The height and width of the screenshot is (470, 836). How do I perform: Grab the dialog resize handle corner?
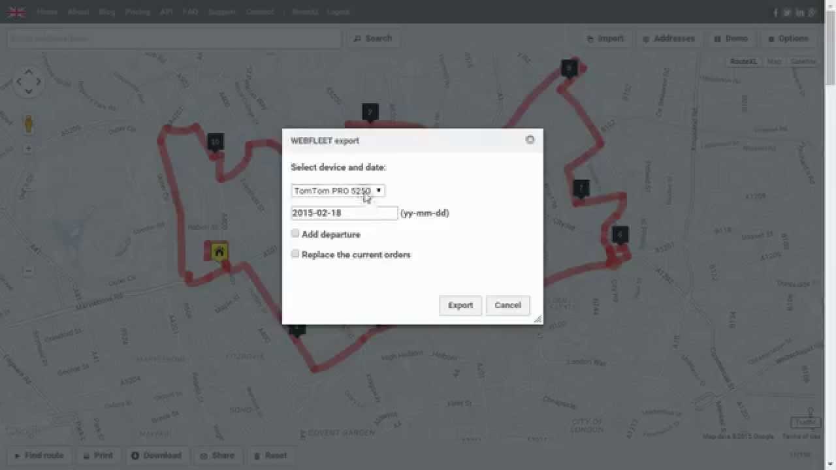click(x=538, y=319)
